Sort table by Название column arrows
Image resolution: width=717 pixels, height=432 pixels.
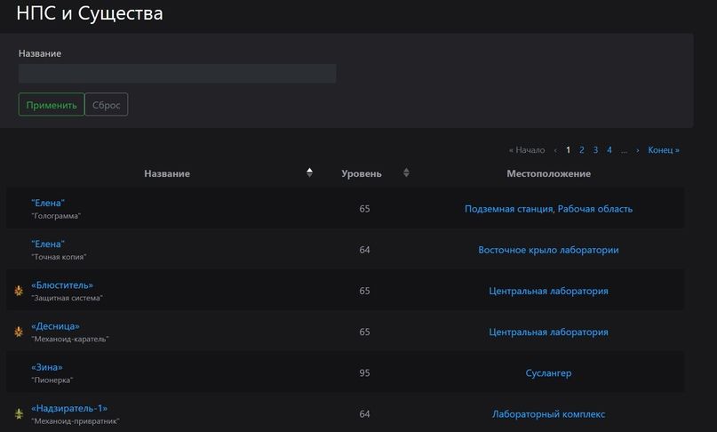309,172
